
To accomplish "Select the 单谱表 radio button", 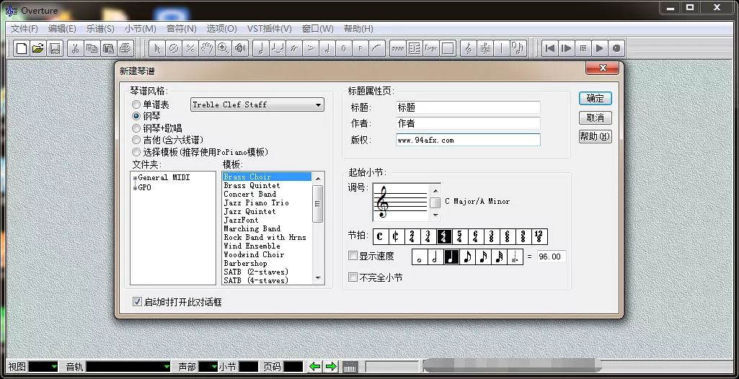I will point(136,104).
